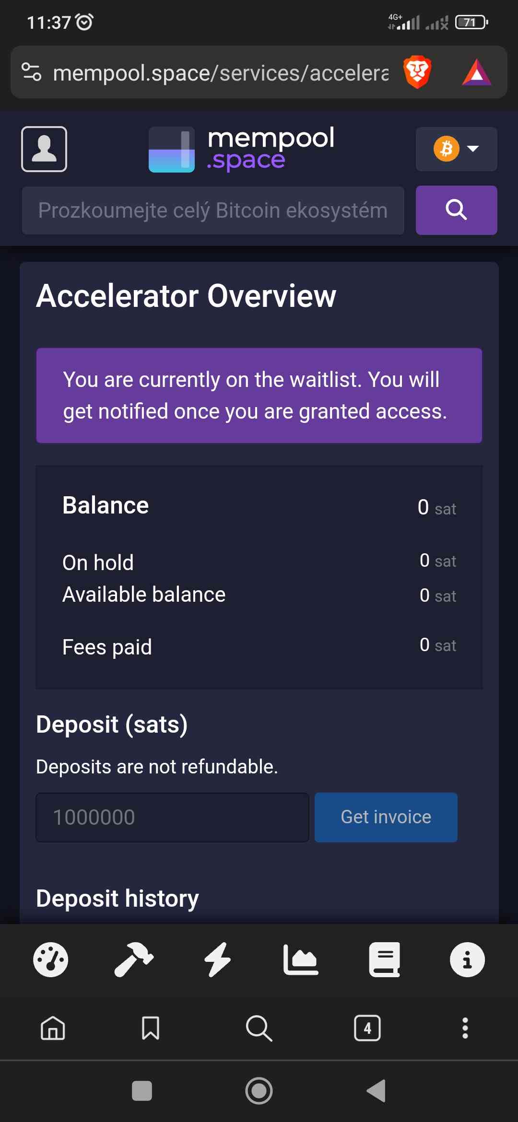This screenshot has width=518, height=1122.
Task: Open the mining hammer tab
Action: coord(134,959)
